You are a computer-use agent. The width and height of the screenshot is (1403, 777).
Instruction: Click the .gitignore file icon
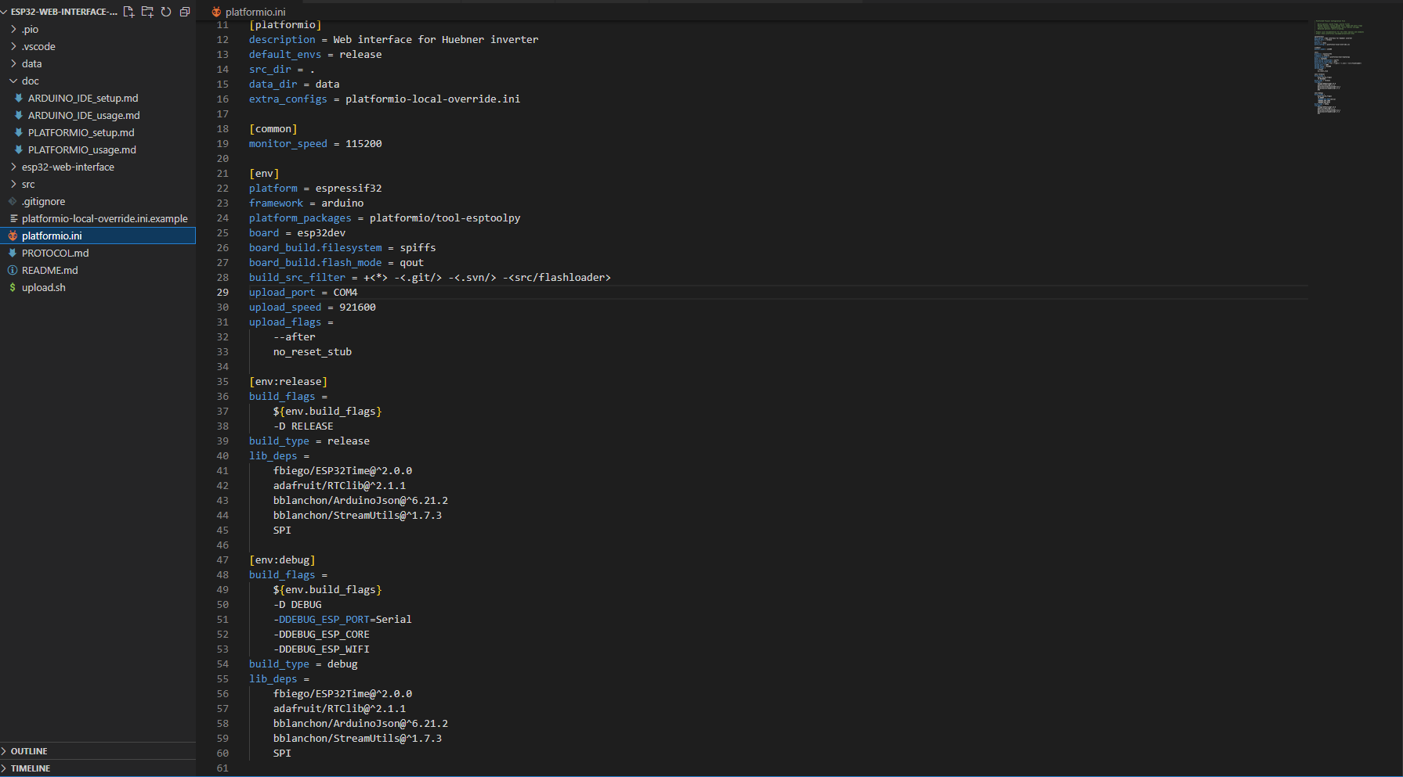tap(13, 201)
